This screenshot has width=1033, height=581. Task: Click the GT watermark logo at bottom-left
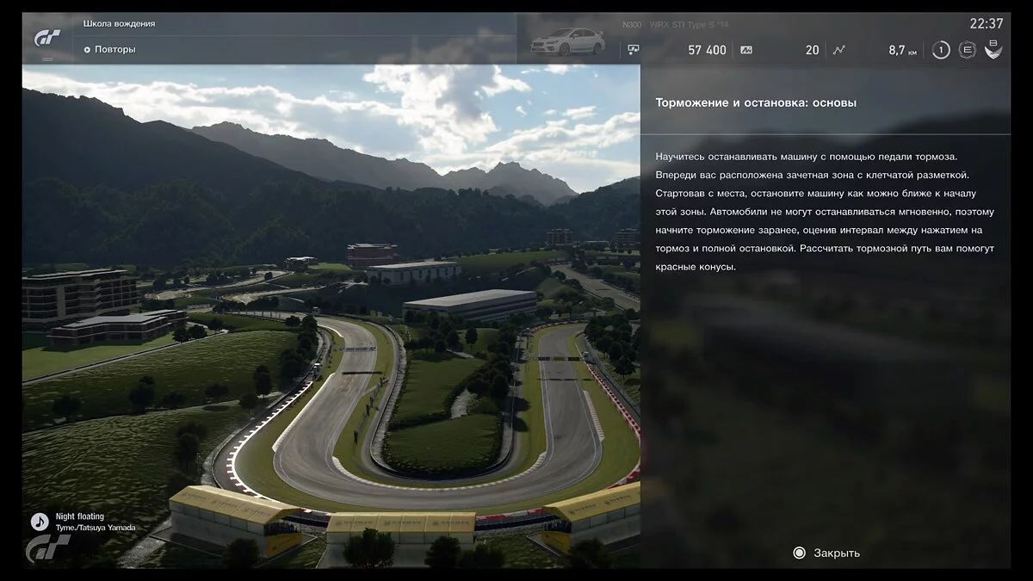[x=50, y=549]
